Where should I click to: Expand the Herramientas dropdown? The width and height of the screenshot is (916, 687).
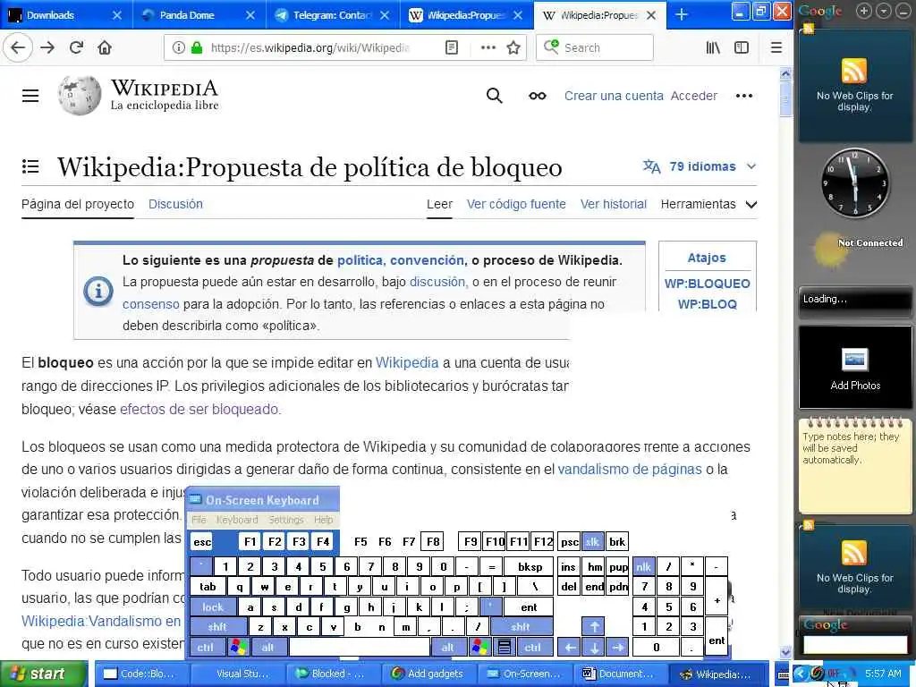click(708, 204)
